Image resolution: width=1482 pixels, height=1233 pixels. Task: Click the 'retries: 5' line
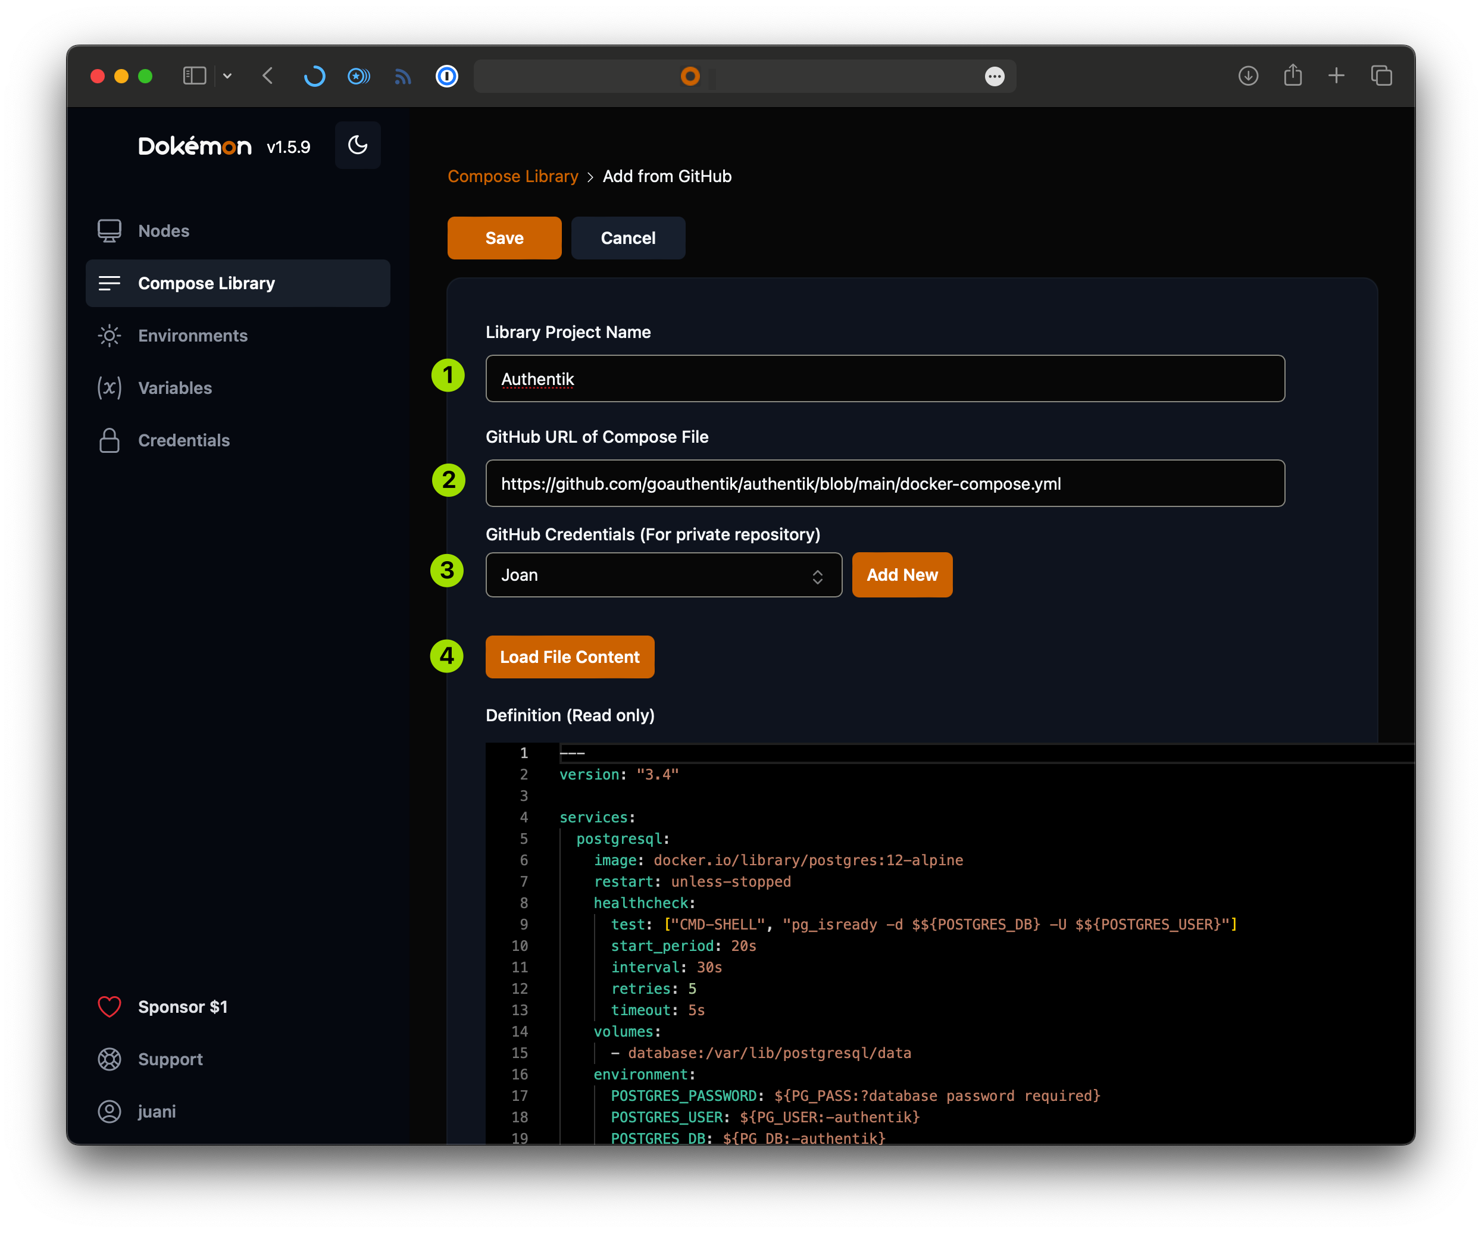coord(654,988)
